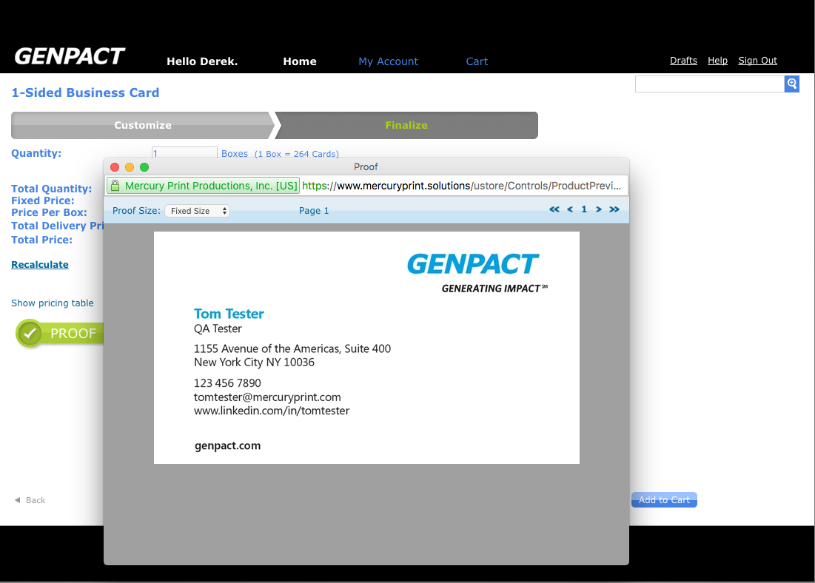Go to previous proof page
Screen dimensions: 815x583
point(570,210)
